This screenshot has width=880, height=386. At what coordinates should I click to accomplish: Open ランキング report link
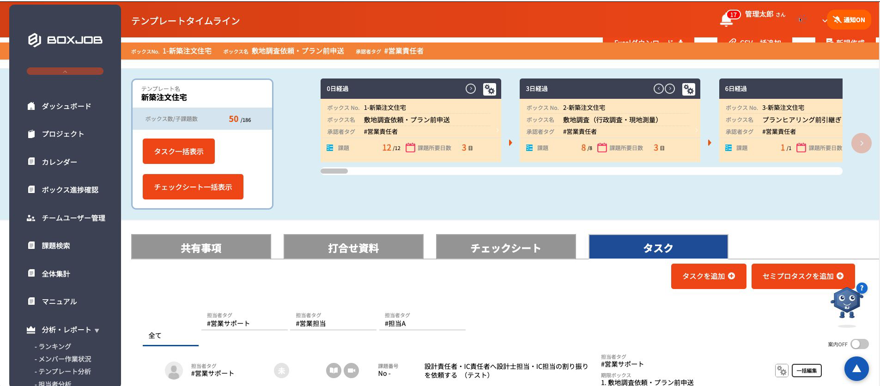(x=55, y=346)
